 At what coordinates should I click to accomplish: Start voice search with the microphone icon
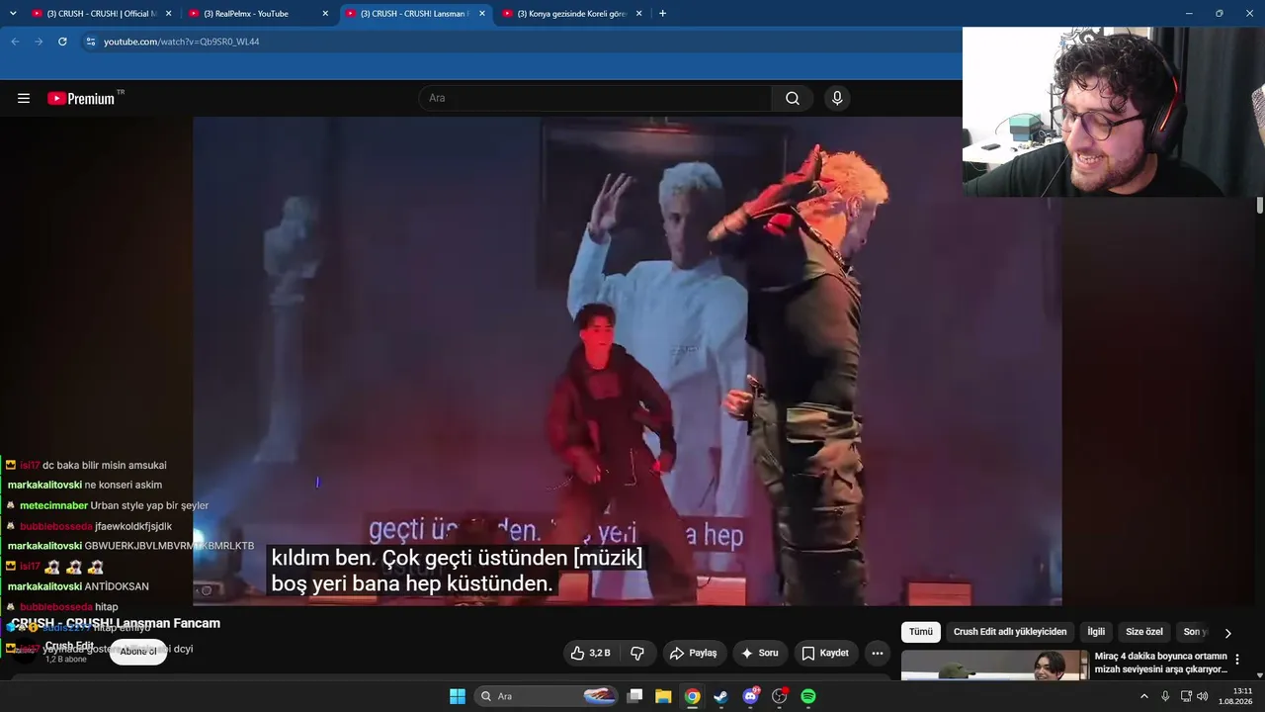tap(837, 98)
